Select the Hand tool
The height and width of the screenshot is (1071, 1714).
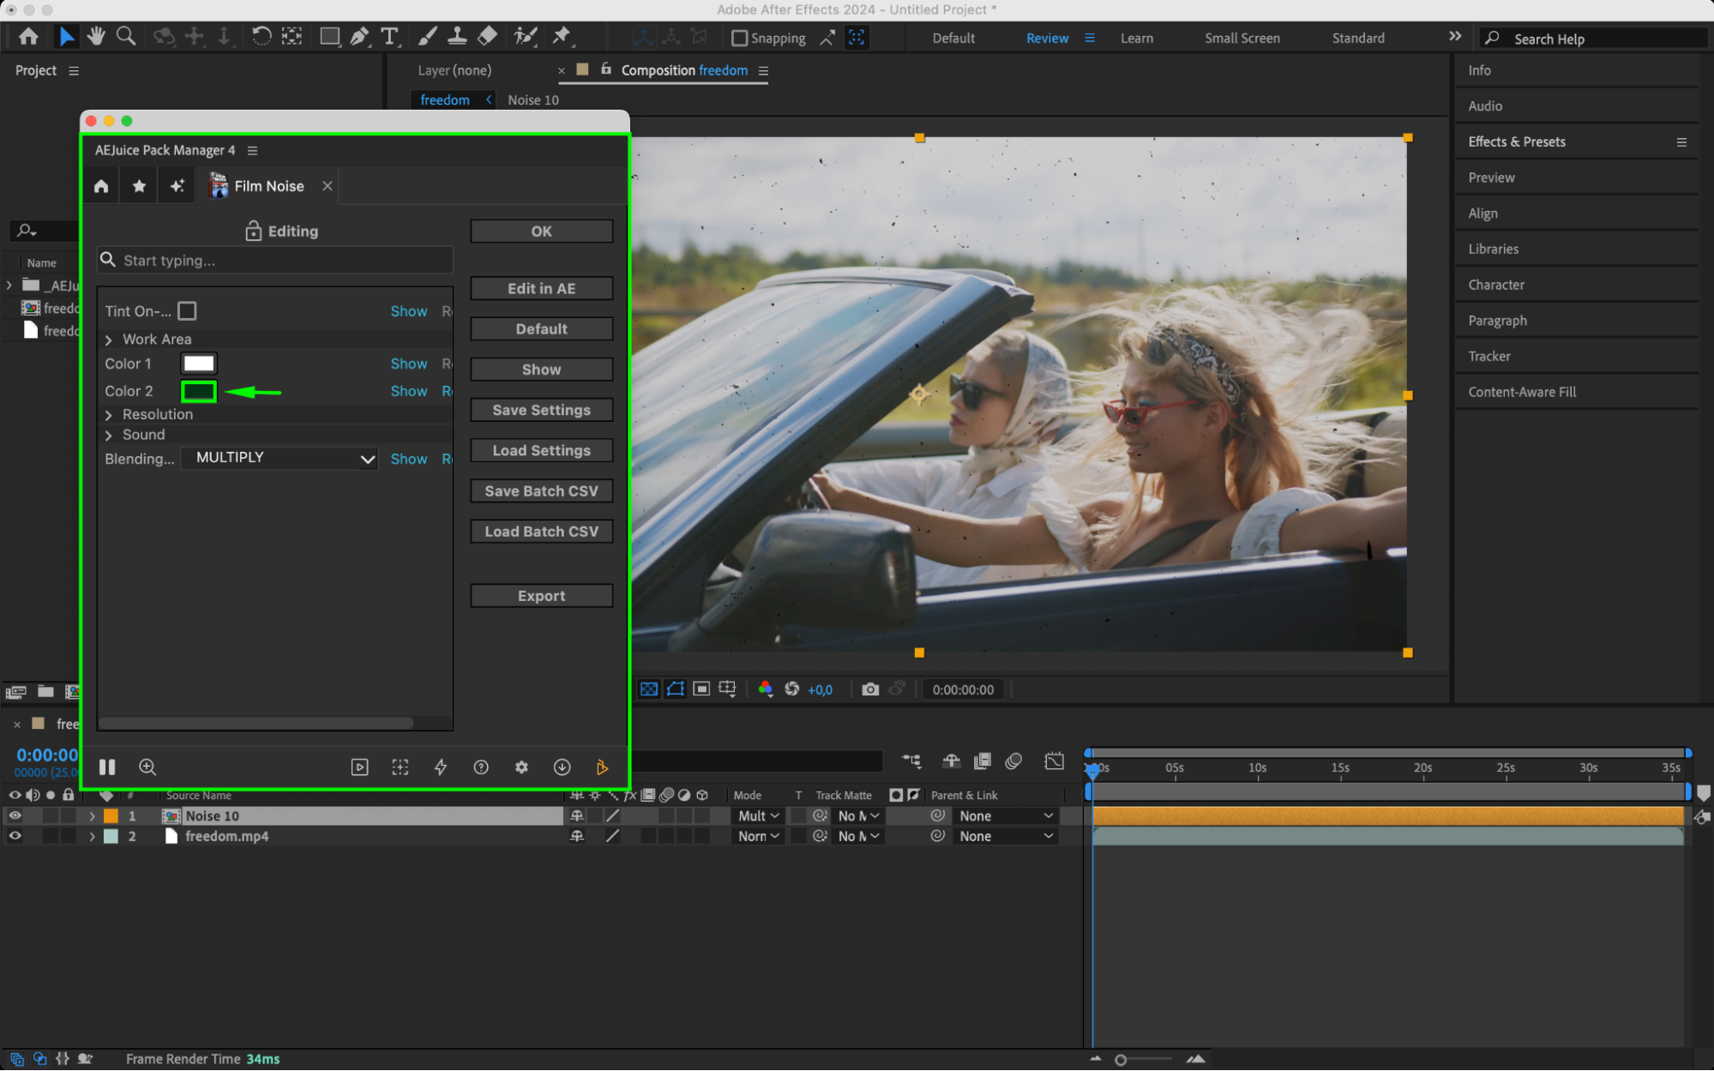coord(95,36)
